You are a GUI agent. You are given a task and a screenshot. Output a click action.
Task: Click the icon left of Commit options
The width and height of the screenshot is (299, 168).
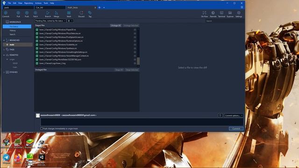pyautogui.click(x=220, y=115)
